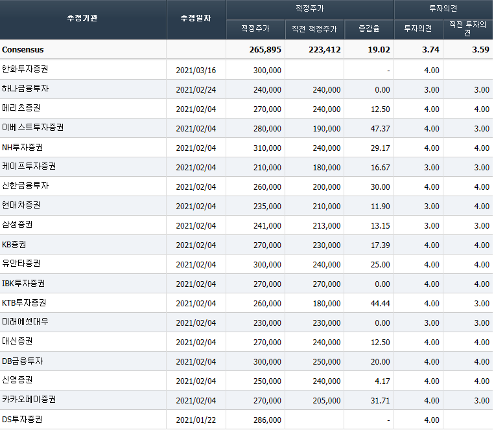Click 미래에셋대우 institution name
This screenshot has width=494, height=430.
(25, 322)
